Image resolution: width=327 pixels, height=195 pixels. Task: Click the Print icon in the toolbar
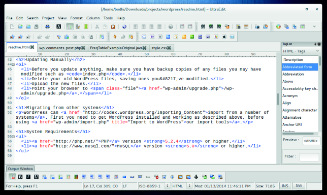pos(48,26)
